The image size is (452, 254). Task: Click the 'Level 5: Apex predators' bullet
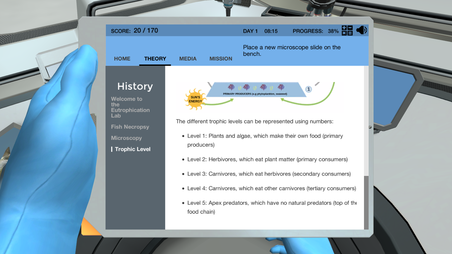click(272, 207)
